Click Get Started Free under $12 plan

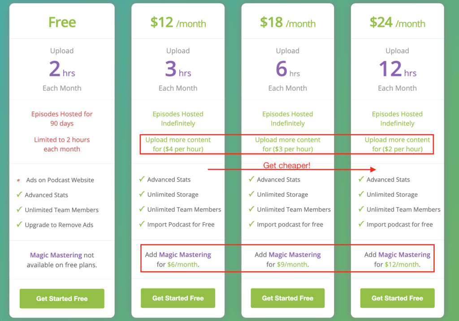coord(178,298)
